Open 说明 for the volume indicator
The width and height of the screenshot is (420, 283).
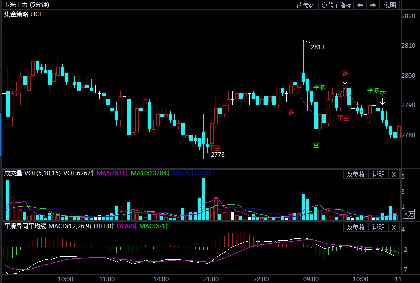coord(378,174)
